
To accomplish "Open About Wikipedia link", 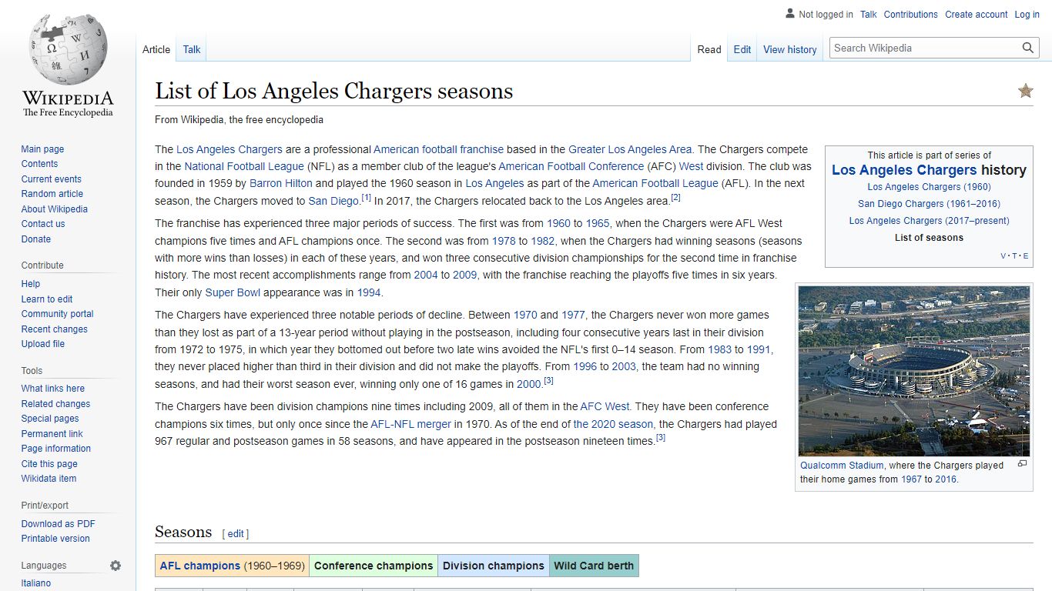I will tap(54, 209).
